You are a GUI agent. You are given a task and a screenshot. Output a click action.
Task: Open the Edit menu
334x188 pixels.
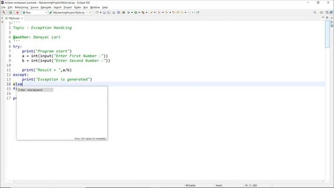coord(10,7)
